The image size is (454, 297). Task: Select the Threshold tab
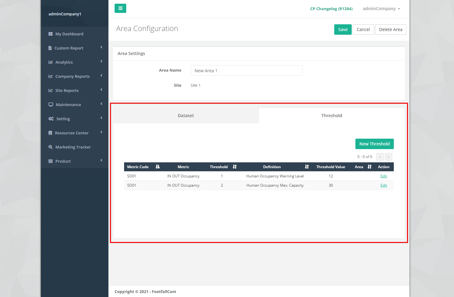tap(331, 116)
